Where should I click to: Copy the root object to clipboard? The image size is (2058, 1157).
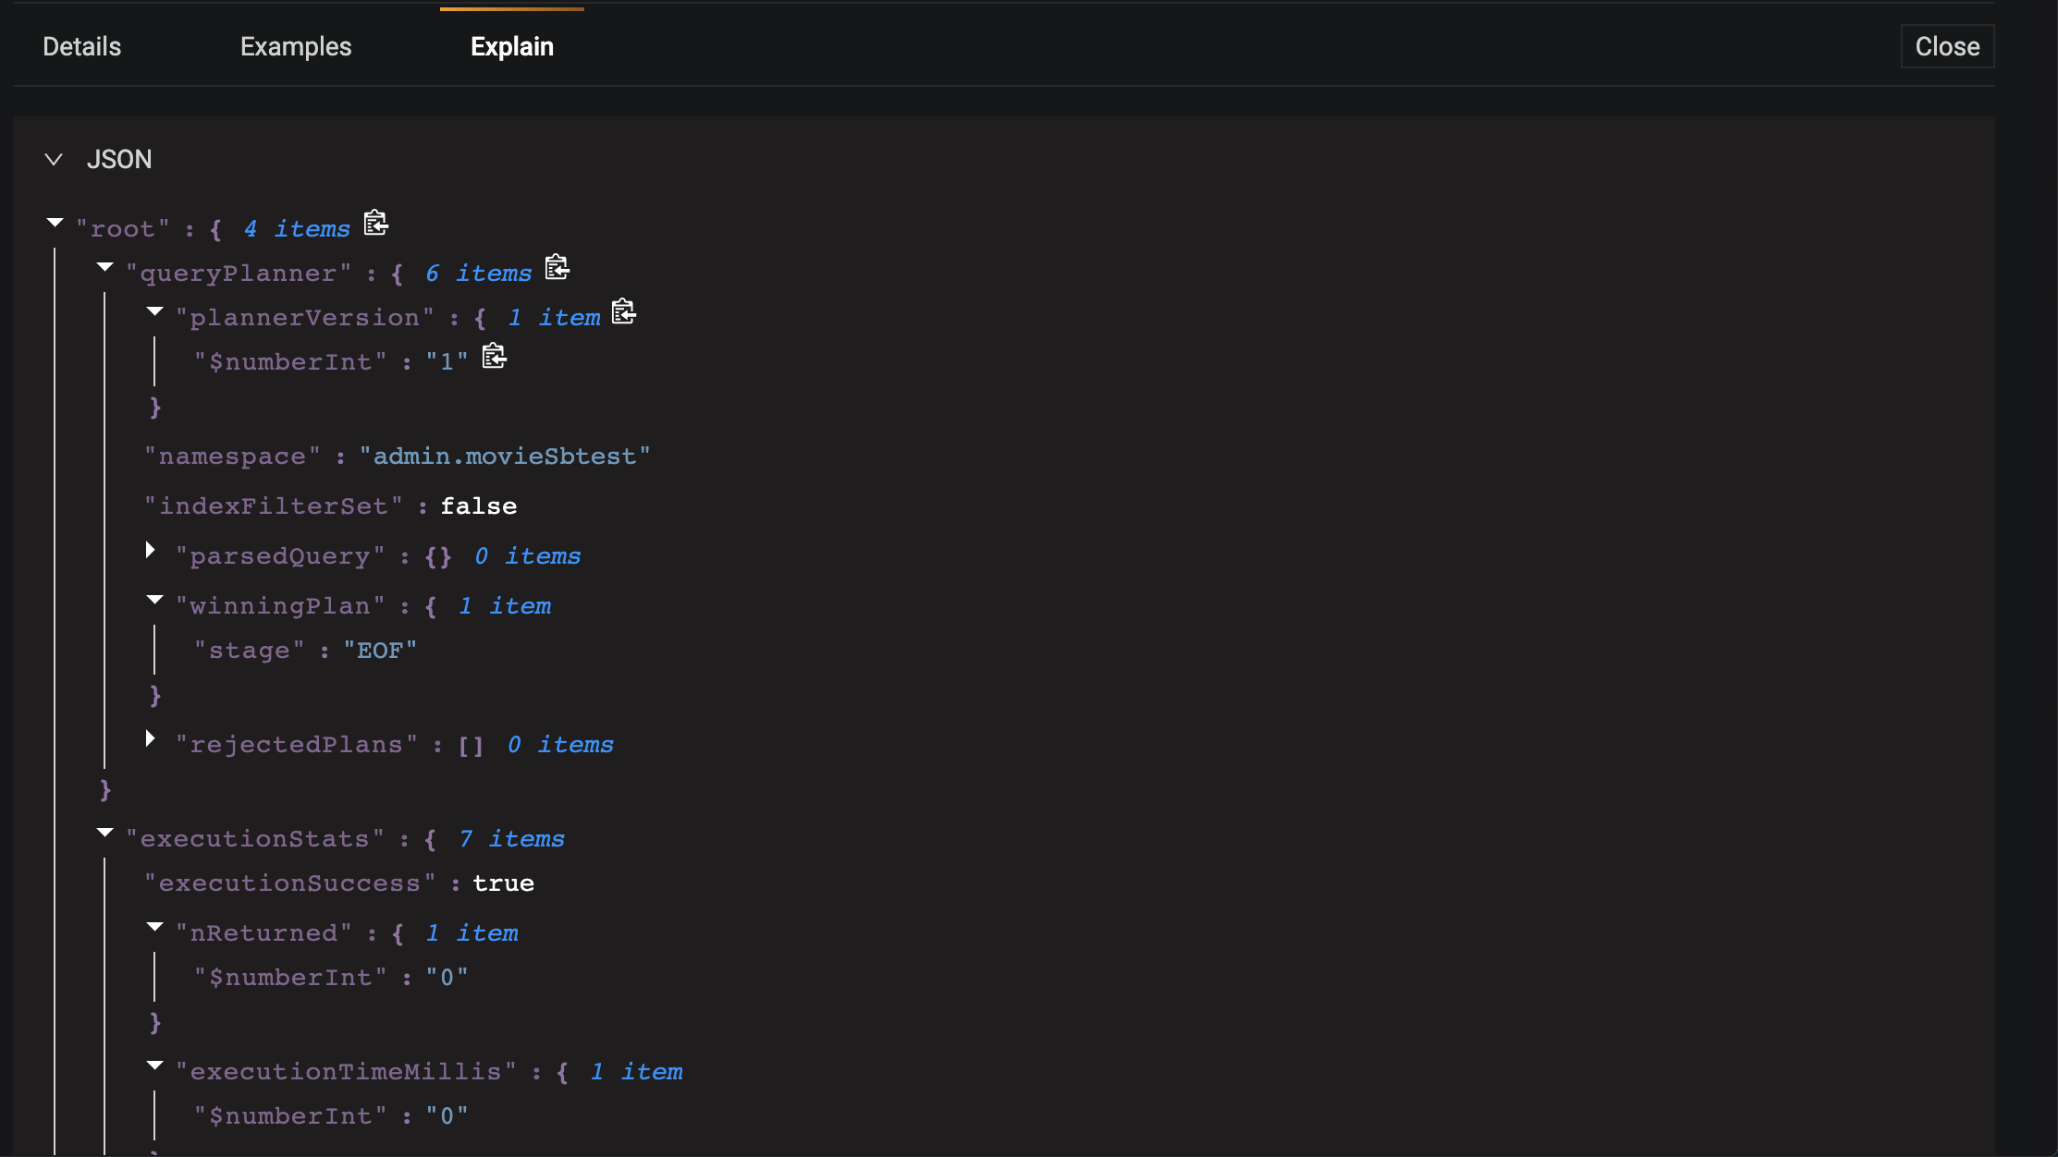tap(375, 224)
